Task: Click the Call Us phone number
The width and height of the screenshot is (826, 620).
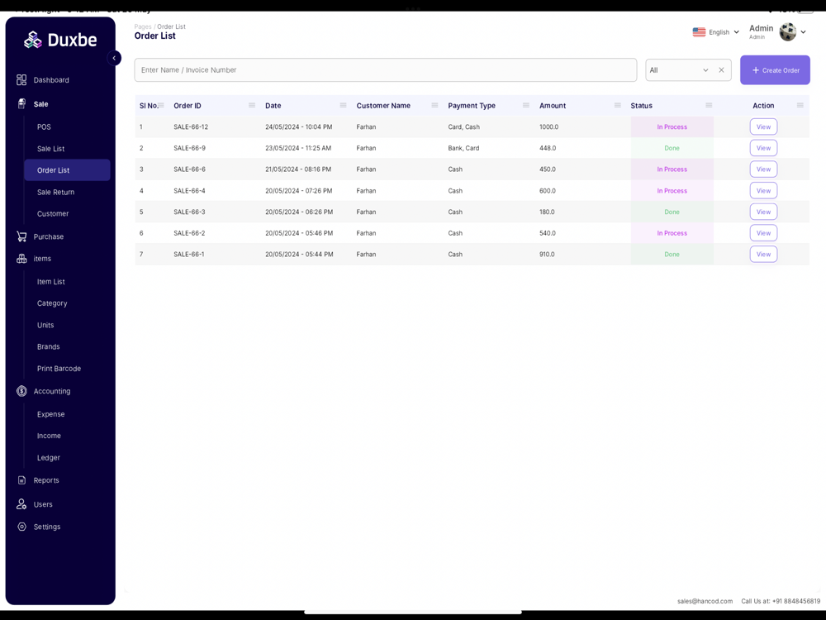Action: coord(781,601)
